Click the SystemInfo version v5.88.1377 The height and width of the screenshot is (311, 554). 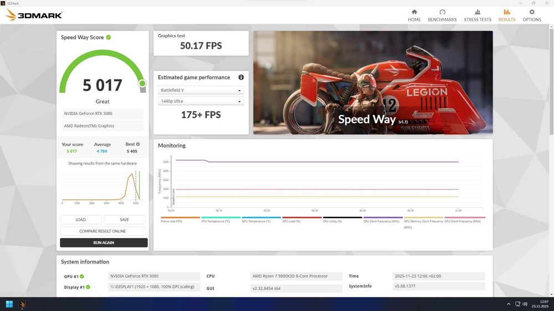pyautogui.click(x=438, y=286)
